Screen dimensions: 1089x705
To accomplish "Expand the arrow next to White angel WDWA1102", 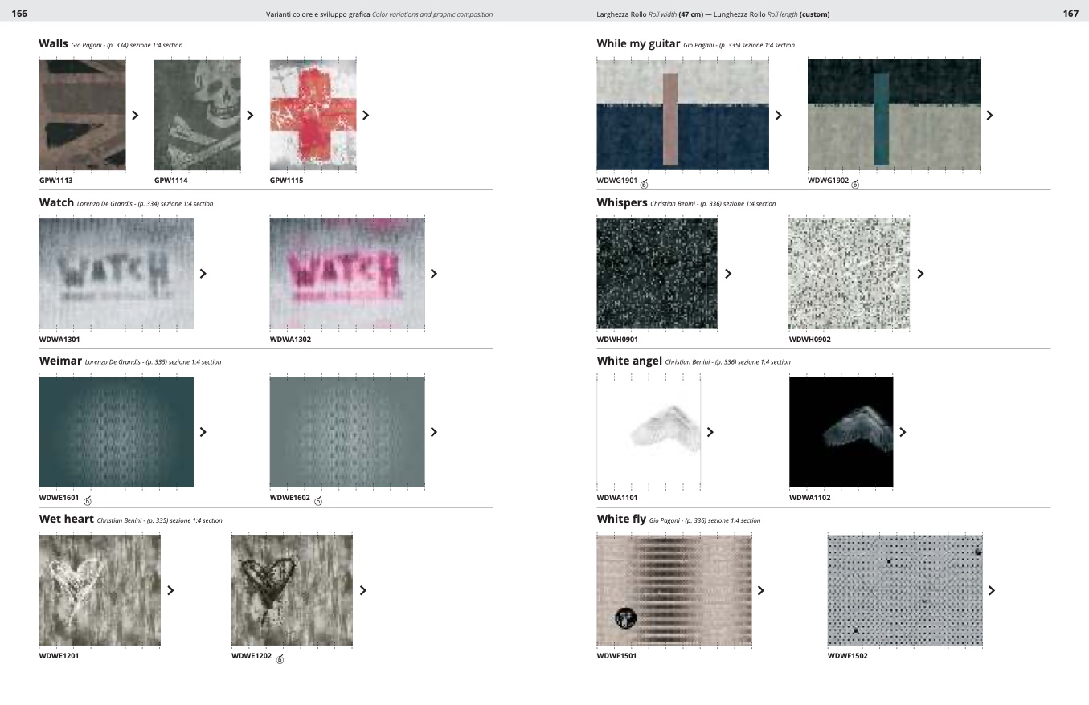I will 903,432.
